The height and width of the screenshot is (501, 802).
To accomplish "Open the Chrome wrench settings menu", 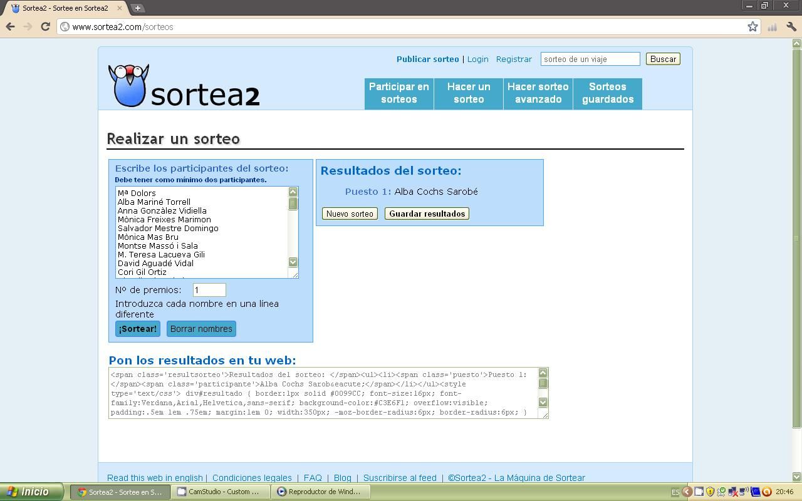I will [x=791, y=26].
